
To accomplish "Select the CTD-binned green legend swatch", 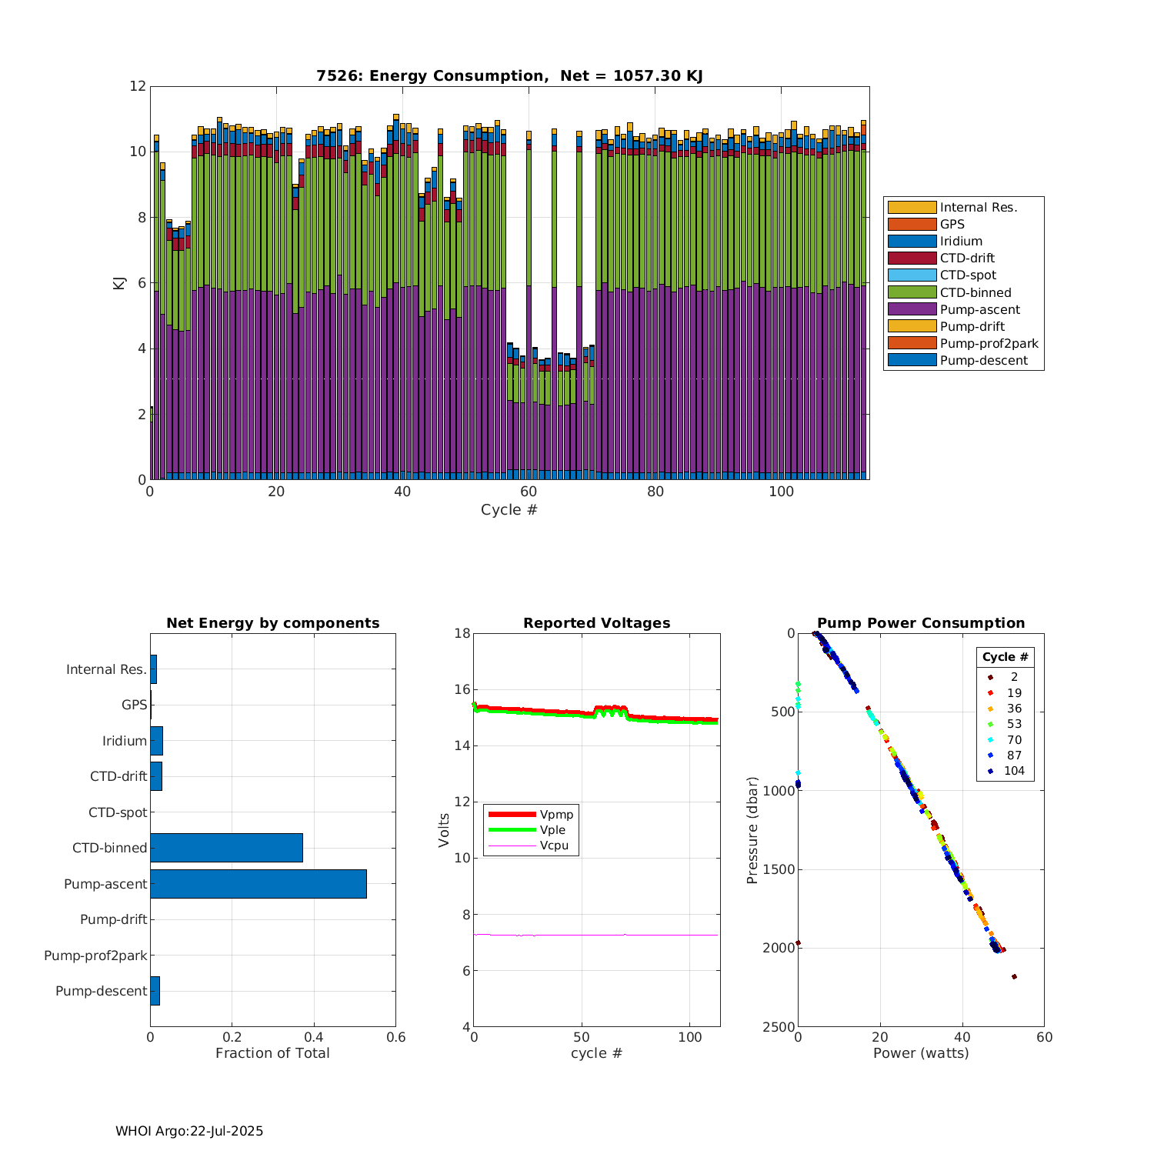I will click(x=912, y=292).
